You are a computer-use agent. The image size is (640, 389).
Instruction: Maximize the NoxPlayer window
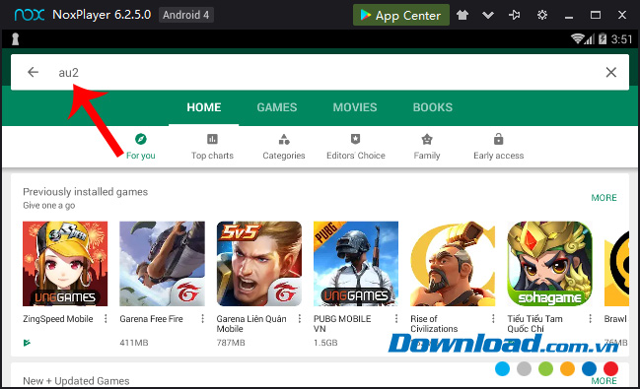coord(595,15)
